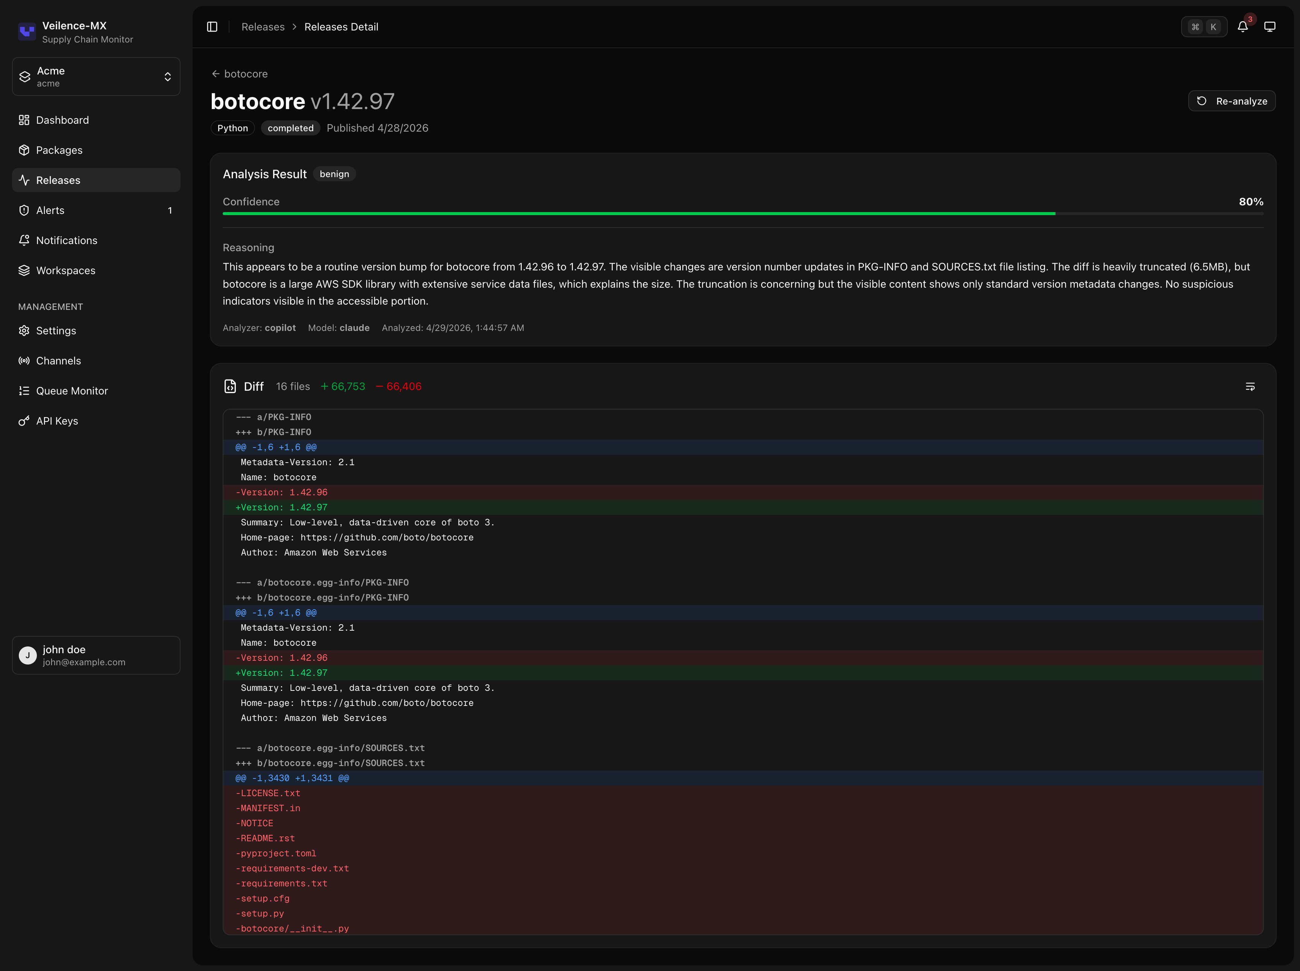The width and height of the screenshot is (1300, 971).
Task: Click the Releases activity icon
Action: [24, 180]
